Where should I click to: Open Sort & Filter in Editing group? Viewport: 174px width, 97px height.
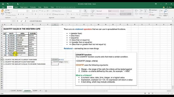[161, 13]
